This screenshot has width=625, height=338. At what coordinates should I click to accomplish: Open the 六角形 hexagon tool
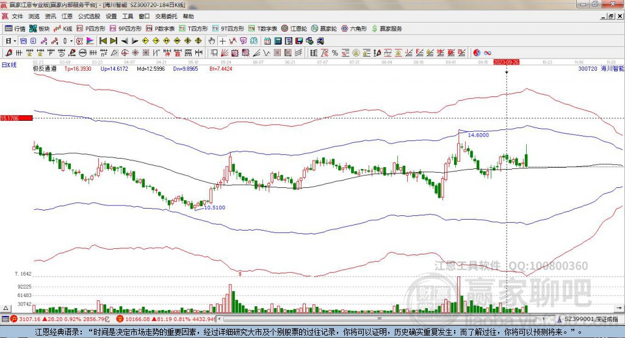pos(354,29)
